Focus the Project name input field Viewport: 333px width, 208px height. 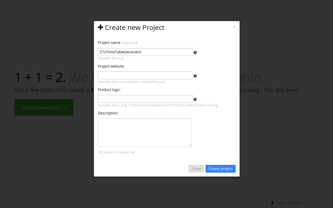click(x=145, y=52)
